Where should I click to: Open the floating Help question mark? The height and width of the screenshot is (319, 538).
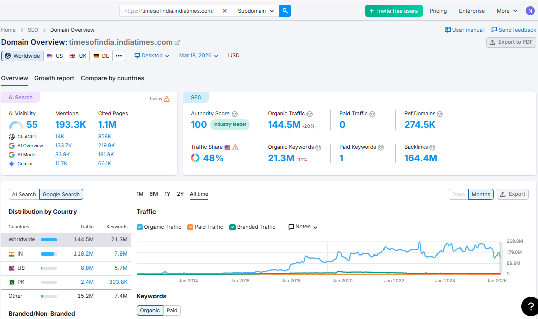[x=530, y=306]
